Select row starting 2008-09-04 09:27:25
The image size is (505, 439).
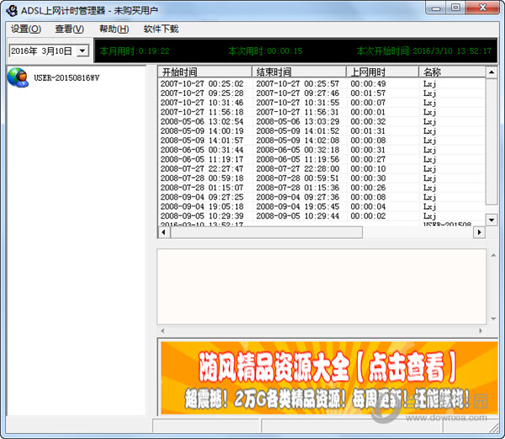tap(322, 197)
